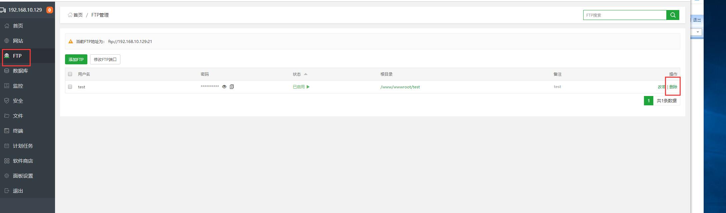Click the monitor icon beside 192.168.10.129
Screen dimensions: 726x213
[3, 10]
